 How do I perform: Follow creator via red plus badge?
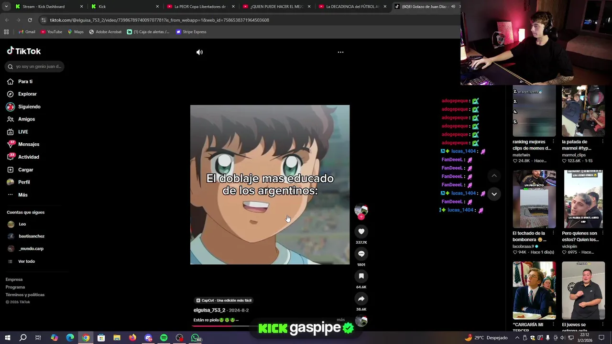click(x=361, y=217)
